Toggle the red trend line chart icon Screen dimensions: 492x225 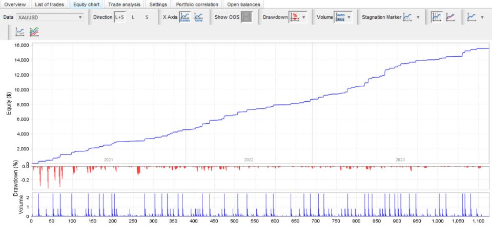450,17
